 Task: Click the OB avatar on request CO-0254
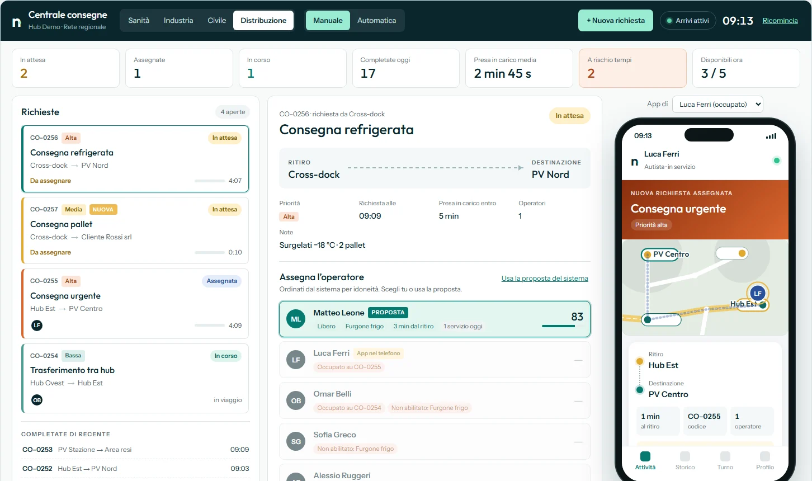(x=37, y=400)
